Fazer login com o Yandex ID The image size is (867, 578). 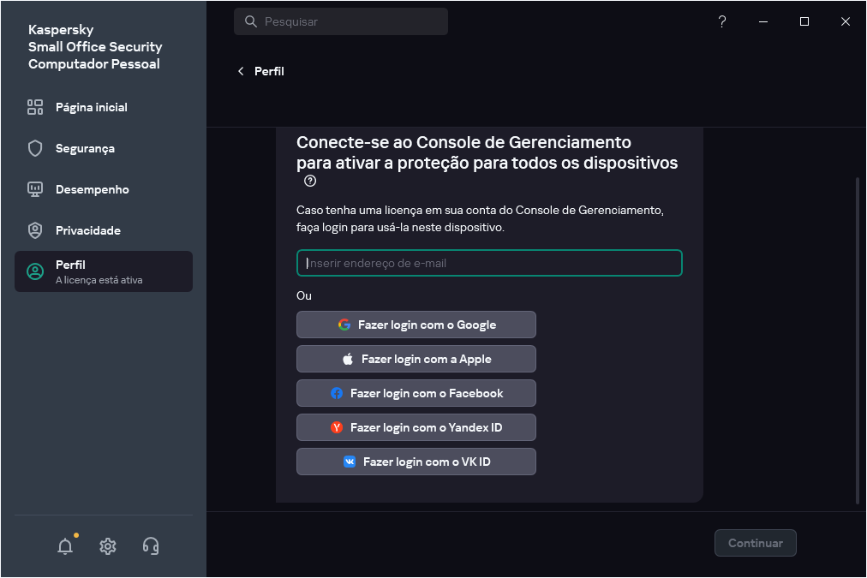[416, 427]
